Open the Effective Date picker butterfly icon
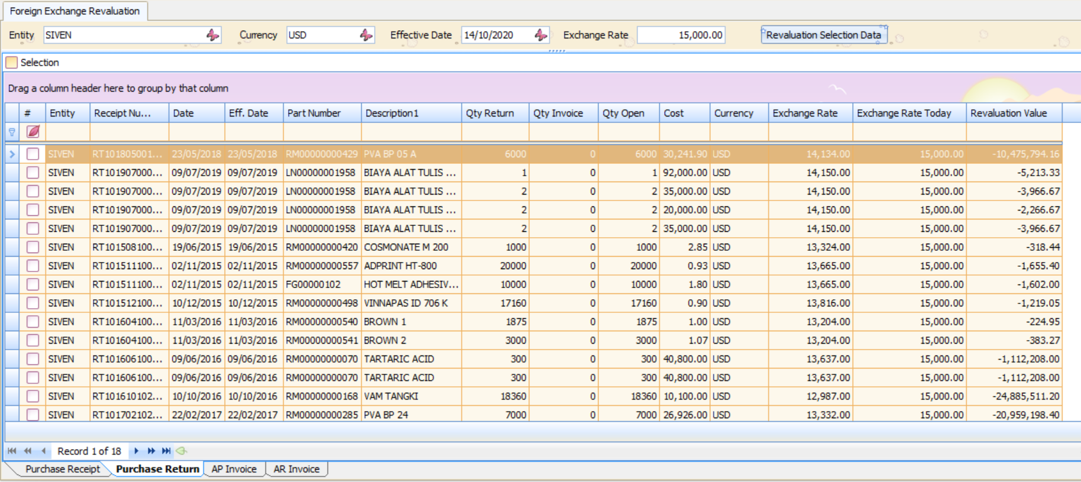 coord(541,35)
